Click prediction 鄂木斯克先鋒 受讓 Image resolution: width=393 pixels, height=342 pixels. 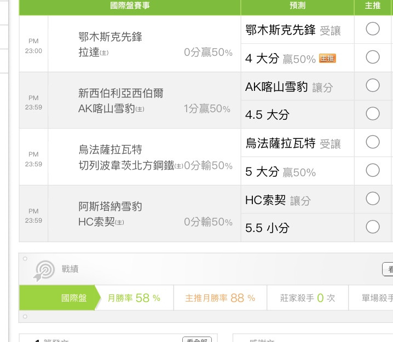click(x=293, y=30)
